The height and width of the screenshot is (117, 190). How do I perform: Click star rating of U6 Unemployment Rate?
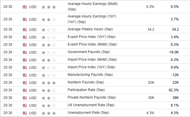pos(49,105)
